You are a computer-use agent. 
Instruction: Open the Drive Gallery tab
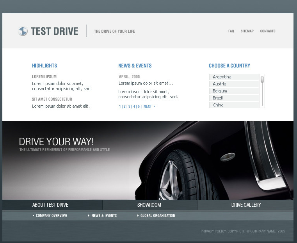click(x=246, y=205)
